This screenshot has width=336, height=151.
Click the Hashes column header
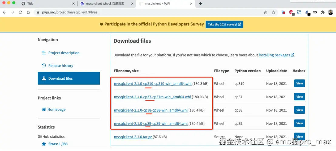[x=299, y=71]
